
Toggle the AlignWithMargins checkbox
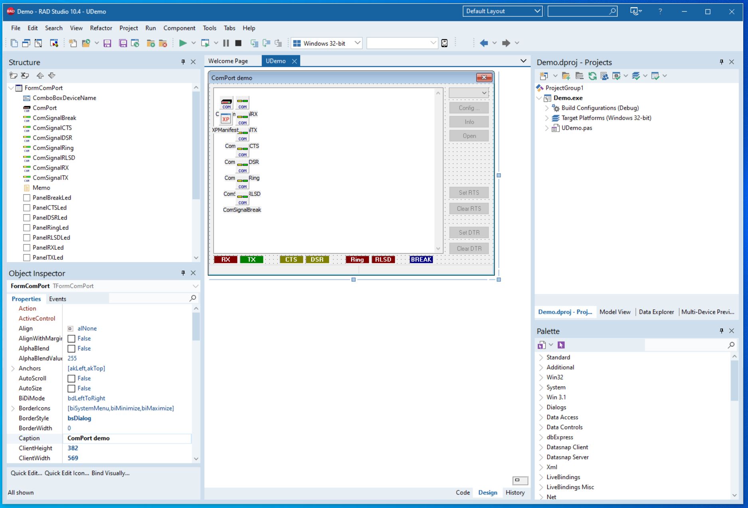tap(71, 339)
